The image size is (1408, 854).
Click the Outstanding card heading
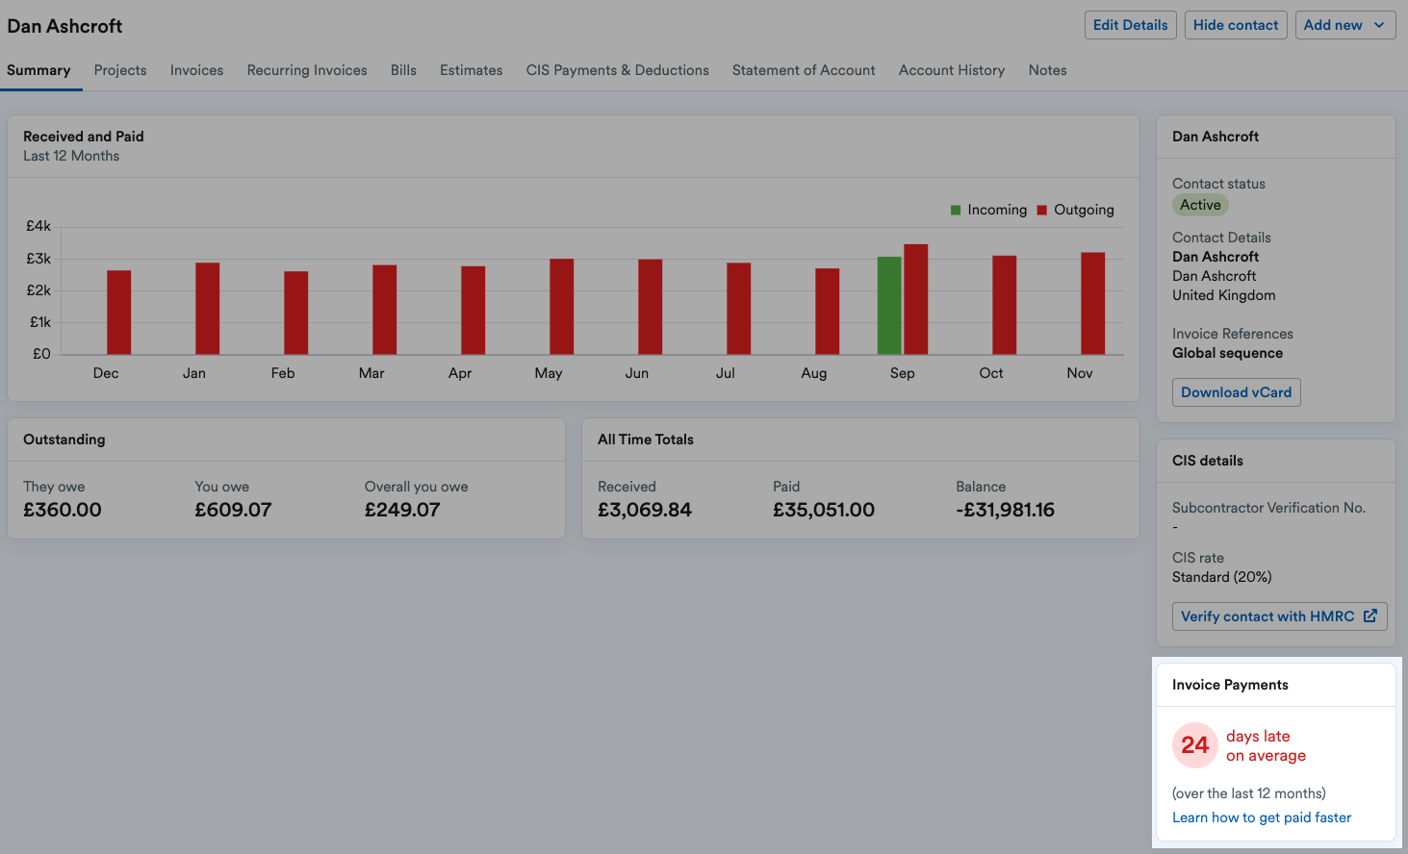(x=64, y=440)
